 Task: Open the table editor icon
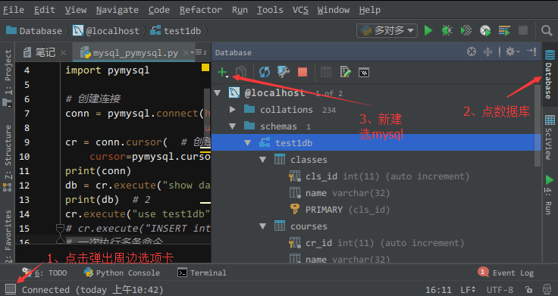[326, 72]
